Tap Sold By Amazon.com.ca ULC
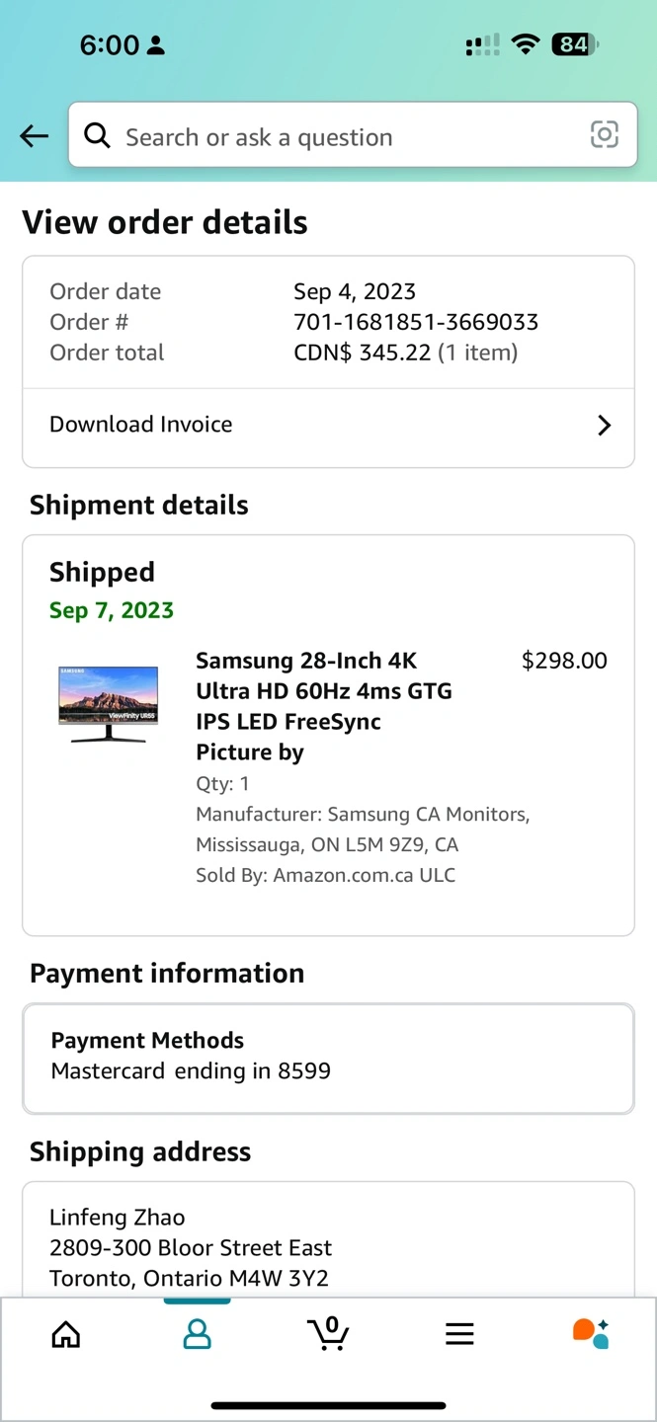Viewport: 657px width, 1422px height. pos(325,875)
